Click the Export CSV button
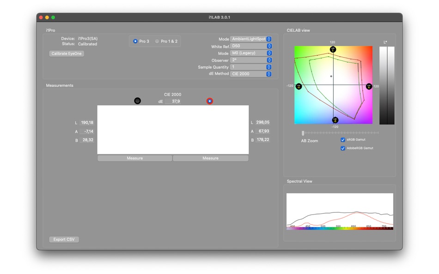Screen dimensions: 439x274 pyautogui.click(x=64, y=239)
